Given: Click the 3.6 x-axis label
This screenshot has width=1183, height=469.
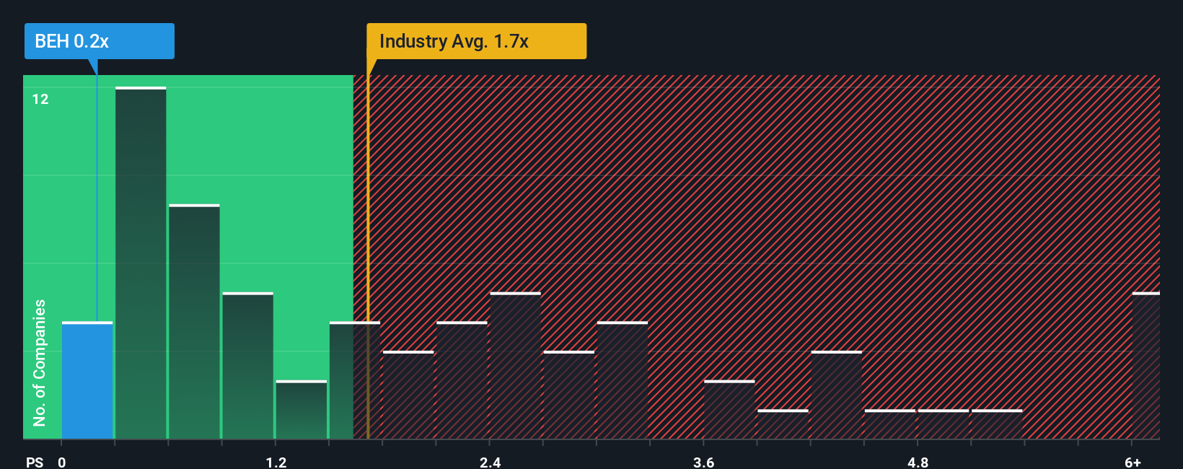Looking at the screenshot, I should tap(704, 462).
